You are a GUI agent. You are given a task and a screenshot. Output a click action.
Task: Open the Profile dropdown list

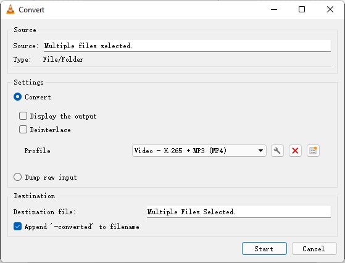pyautogui.click(x=199, y=151)
